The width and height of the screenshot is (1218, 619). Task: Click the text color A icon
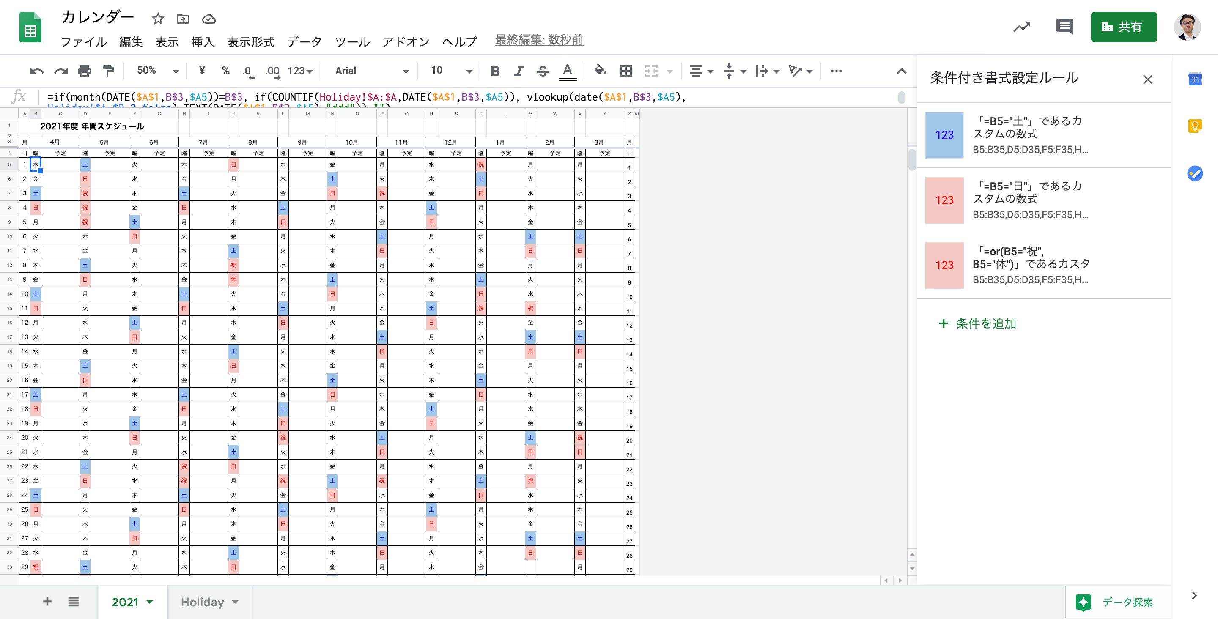coord(568,71)
